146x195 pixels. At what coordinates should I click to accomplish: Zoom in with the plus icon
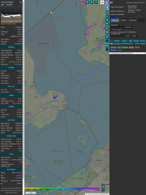click(103, 186)
